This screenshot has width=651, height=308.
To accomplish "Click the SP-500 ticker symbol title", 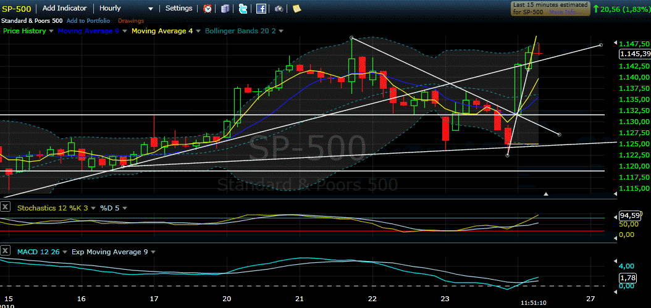I will click(16, 9).
